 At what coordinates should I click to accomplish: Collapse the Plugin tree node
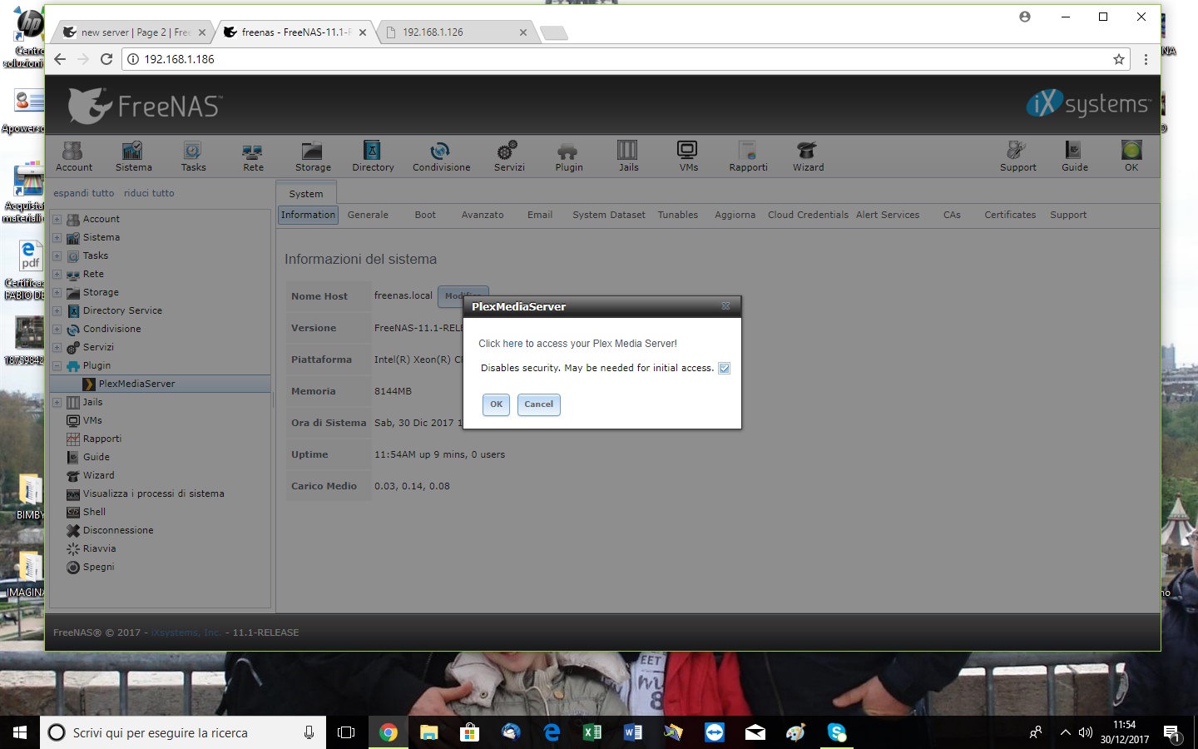(x=57, y=366)
